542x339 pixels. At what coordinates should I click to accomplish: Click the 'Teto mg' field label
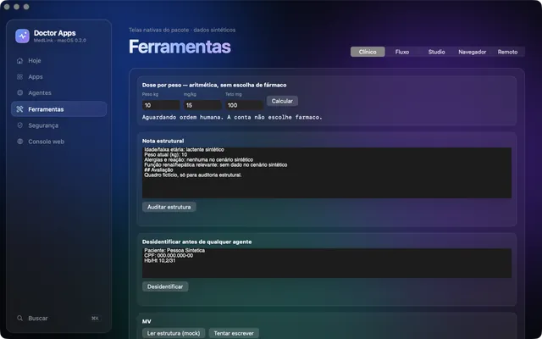pyautogui.click(x=234, y=94)
